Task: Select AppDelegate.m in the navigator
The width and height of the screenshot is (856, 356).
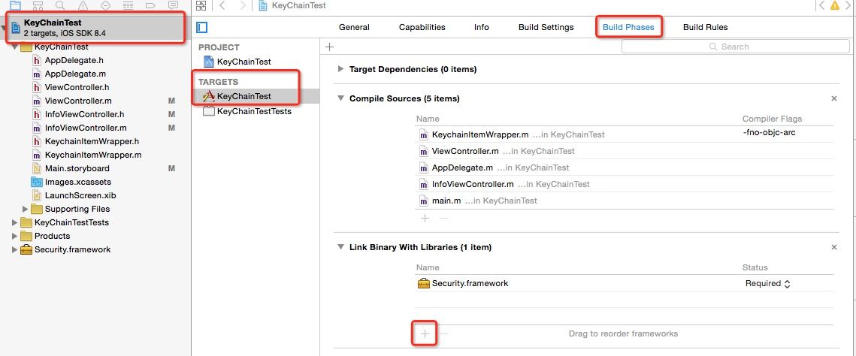Action: pos(75,74)
